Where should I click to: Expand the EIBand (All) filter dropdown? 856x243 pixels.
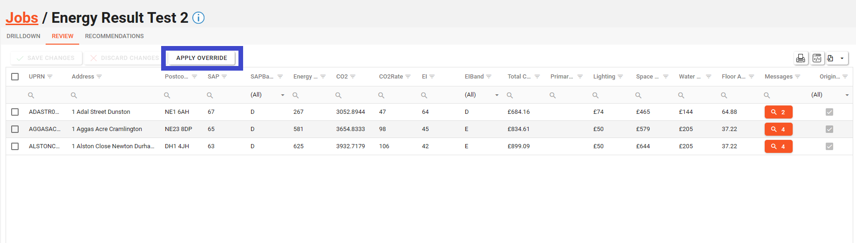tap(496, 95)
